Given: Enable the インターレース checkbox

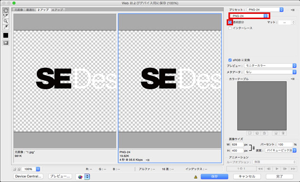Looking at the screenshot, I should pos(230,28).
